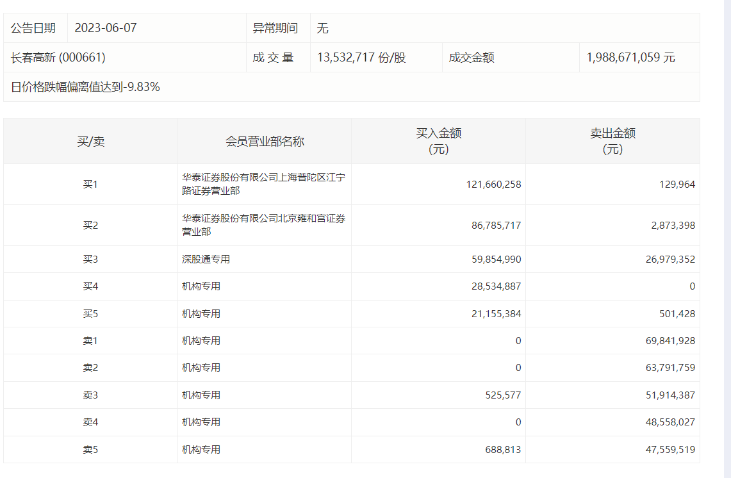The width and height of the screenshot is (731, 478).
Task: Click the 买入金额 (元) column header
Action: 438,142
